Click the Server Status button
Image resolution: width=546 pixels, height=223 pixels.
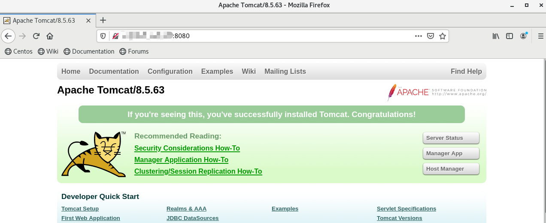[x=451, y=138]
